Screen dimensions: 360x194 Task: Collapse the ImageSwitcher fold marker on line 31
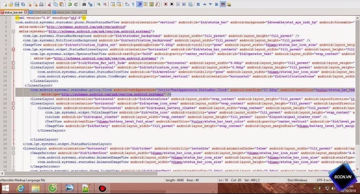point(13,153)
